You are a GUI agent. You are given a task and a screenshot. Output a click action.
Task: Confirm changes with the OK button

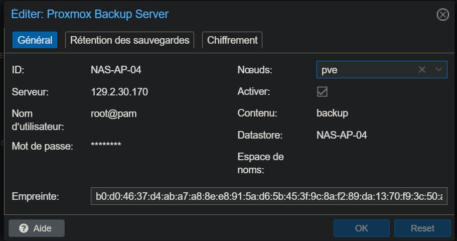tap(362, 228)
